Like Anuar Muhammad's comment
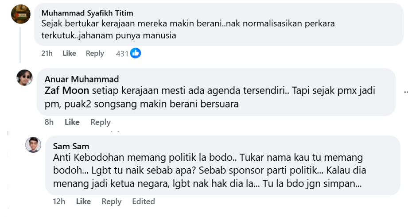 (x=72, y=122)
